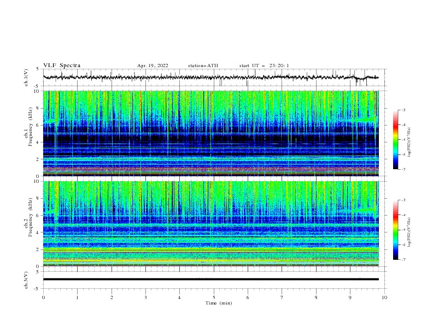
Task: Click the ch.1 "Frequency (kHz)" axis label
Action: tap(31, 127)
